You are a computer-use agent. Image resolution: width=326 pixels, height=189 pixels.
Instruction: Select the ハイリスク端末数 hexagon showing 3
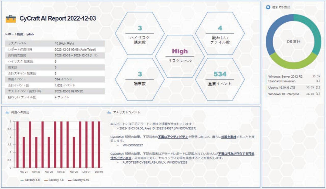click(140, 34)
